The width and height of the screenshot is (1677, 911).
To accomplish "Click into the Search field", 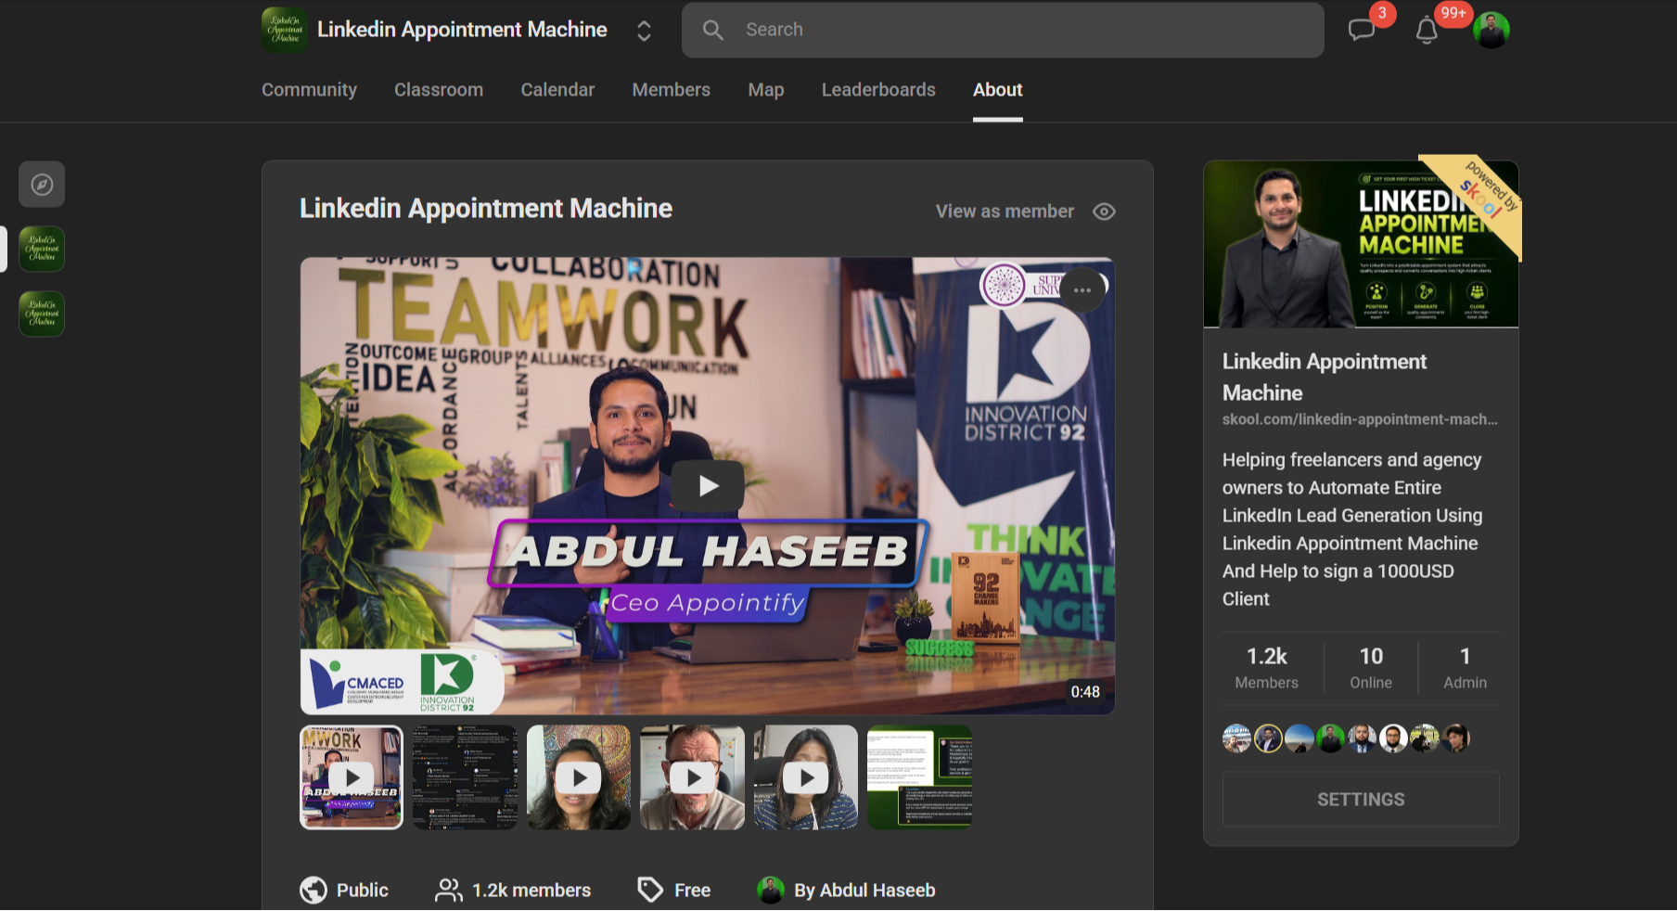I will point(1003,30).
